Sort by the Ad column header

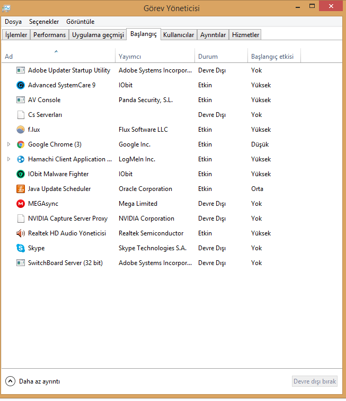pyautogui.click(x=58, y=56)
